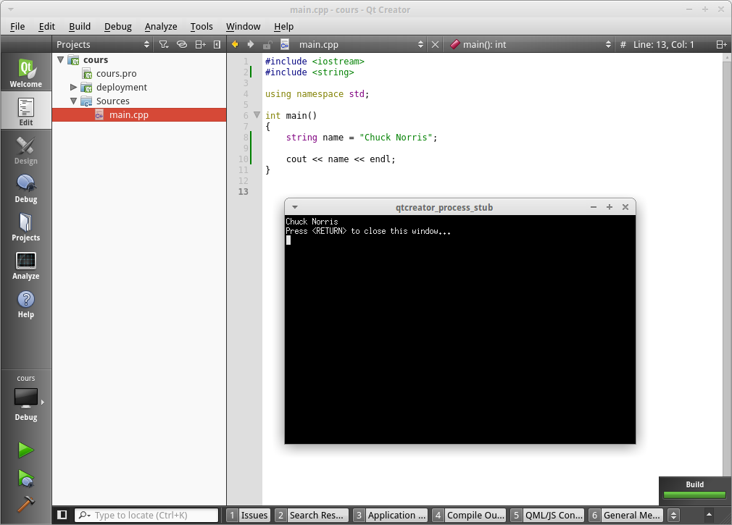
Task: Show the Compile Output pane
Action: point(469,515)
